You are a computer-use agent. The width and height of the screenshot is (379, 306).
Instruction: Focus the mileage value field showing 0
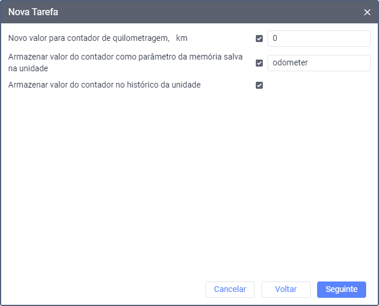319,39
